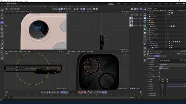Enable the Seamless checkbox
Image resolution: width=186 pixels, height=104 pixels.
pyautogui.click(x=160, y=75)
